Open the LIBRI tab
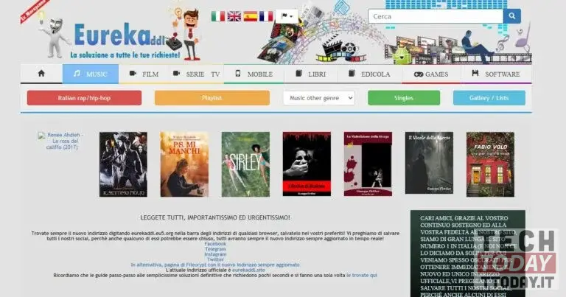566x297 pixels. coord(311,74)
